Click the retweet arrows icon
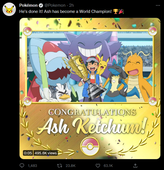164x170 pixels. coord(60,166)
